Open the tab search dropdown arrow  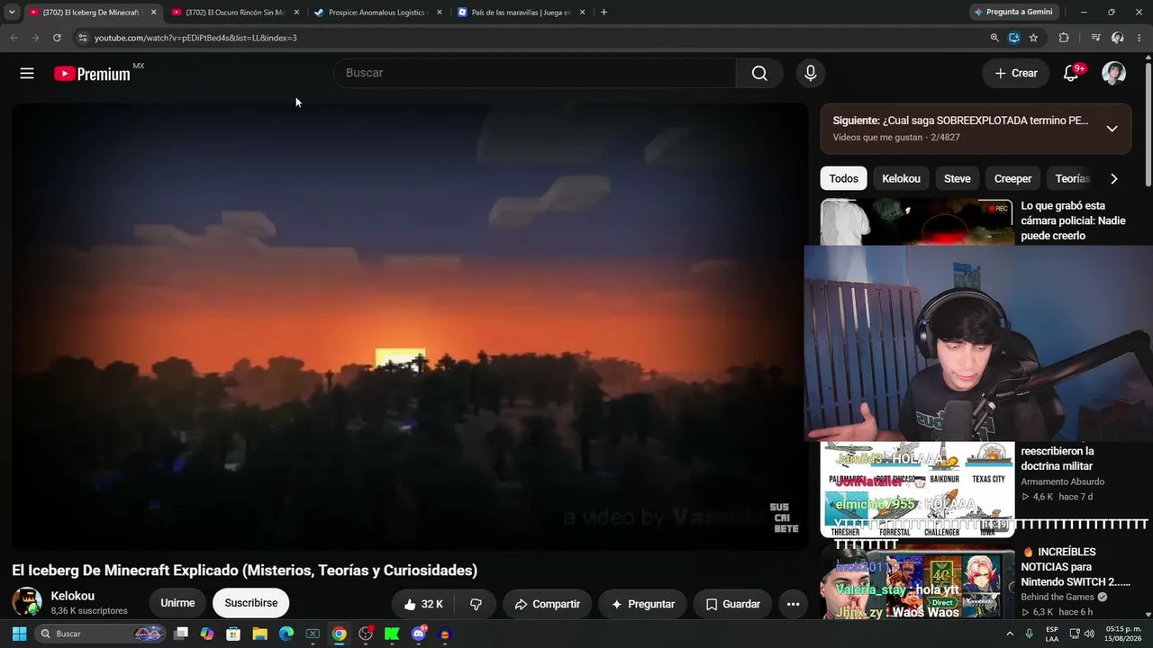click(x=12, y=13)
